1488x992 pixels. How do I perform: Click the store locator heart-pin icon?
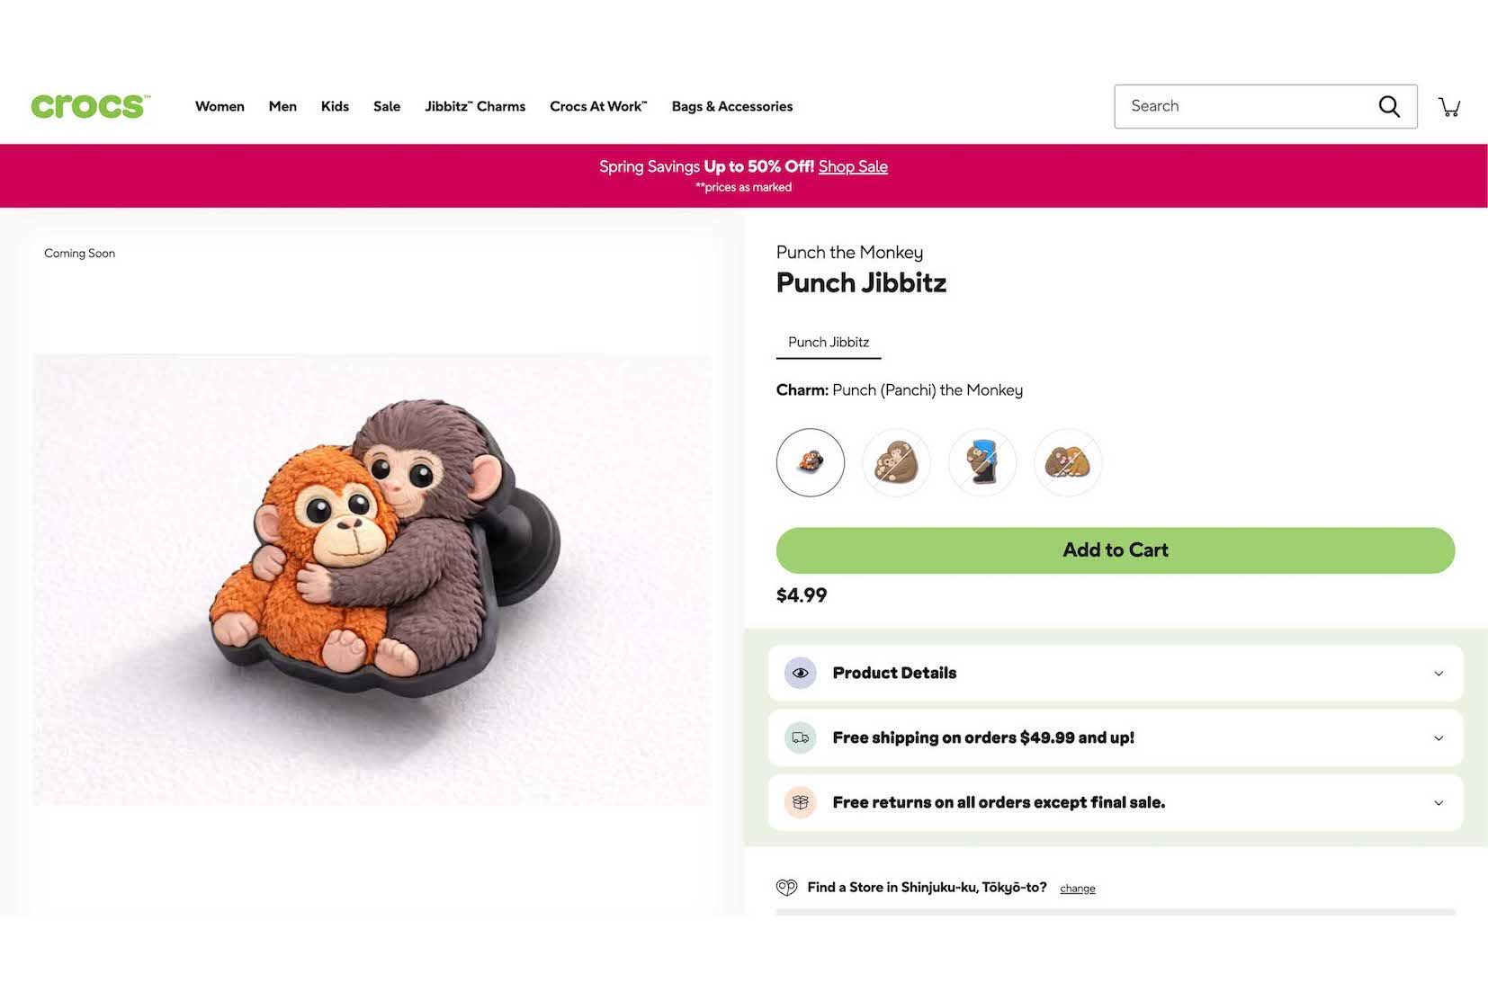click(786, 888)
